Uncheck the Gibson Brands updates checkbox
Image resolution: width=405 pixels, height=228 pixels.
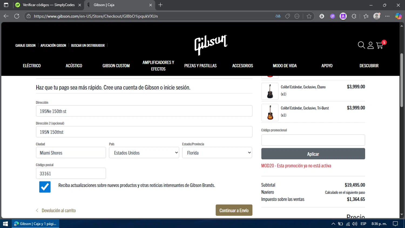click(45, 187)
